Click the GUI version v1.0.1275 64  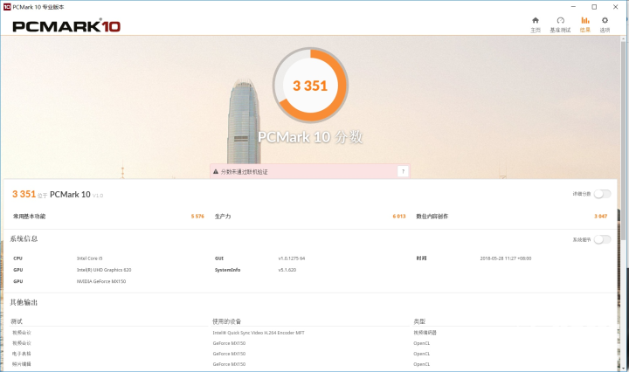[x=292, y=258]
